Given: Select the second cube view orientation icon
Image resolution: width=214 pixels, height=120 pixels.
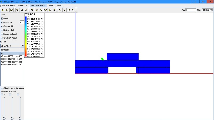Looking at the screenshot, I should (37, 10).
